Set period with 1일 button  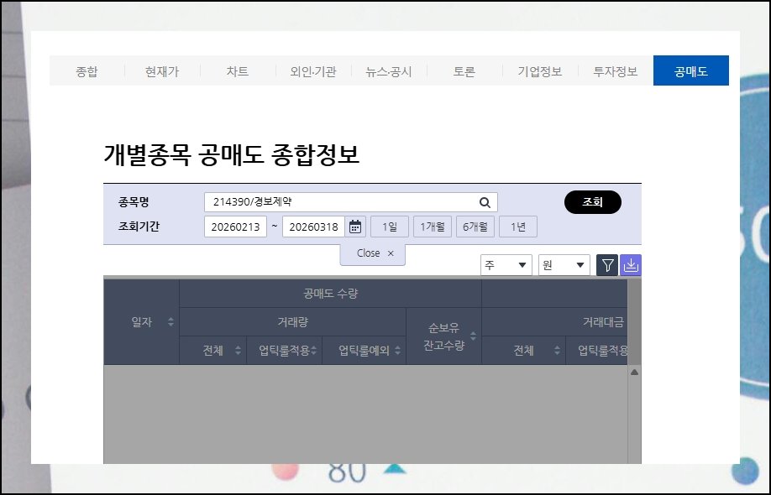coord(390,227)
